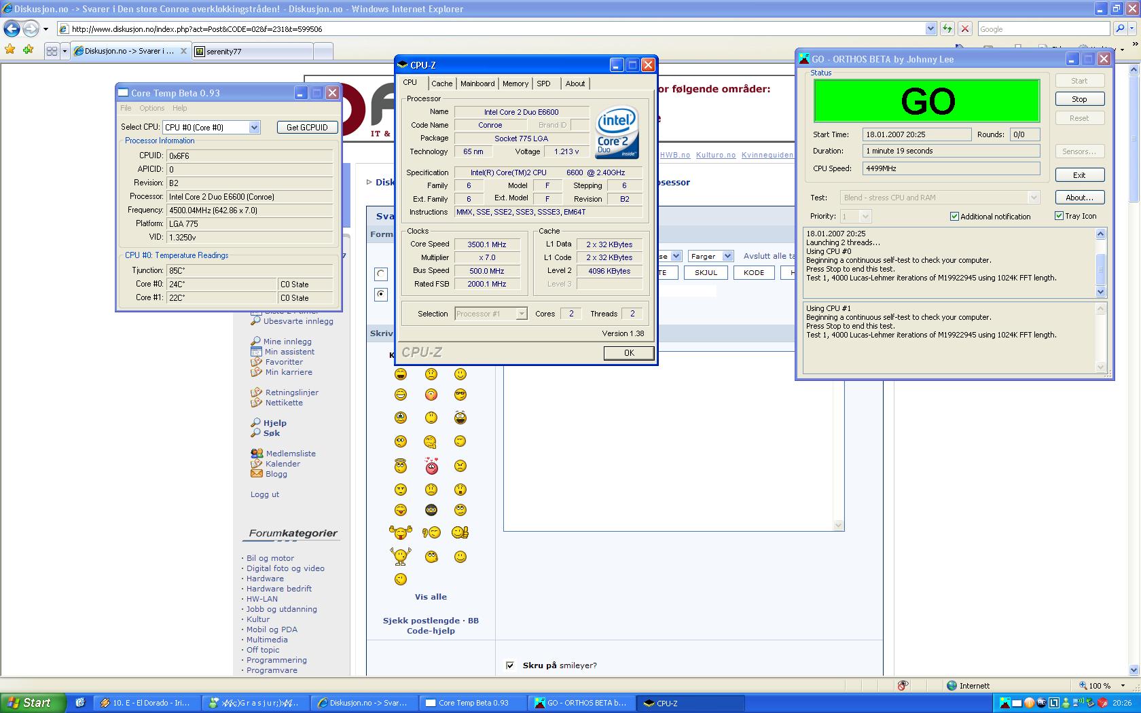The width and height of the screenshot is (1141, 713).
Task: Click the SKJUL formatting button
Action: click(706, 272)
